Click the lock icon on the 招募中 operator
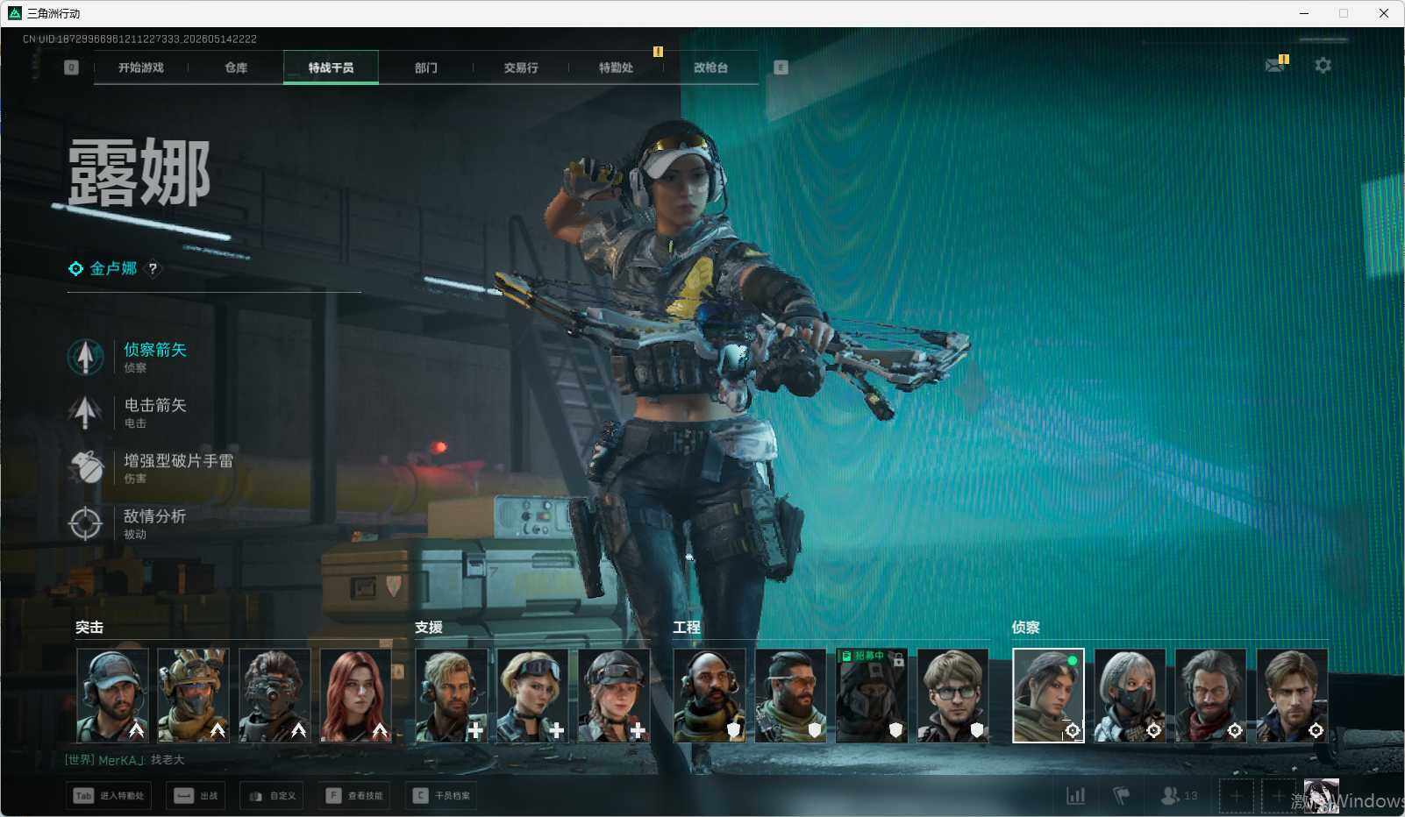This screenshot has width=1405, height=817. pyautogui.click(x=898, y=658)
